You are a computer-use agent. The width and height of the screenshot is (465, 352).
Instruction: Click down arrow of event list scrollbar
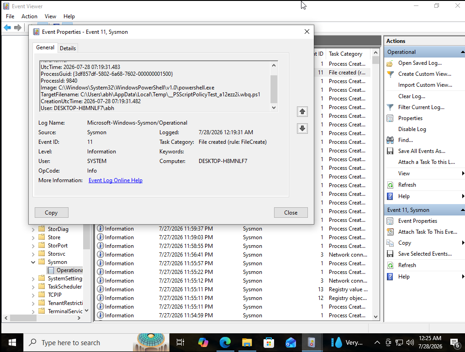tap(375, 316)
